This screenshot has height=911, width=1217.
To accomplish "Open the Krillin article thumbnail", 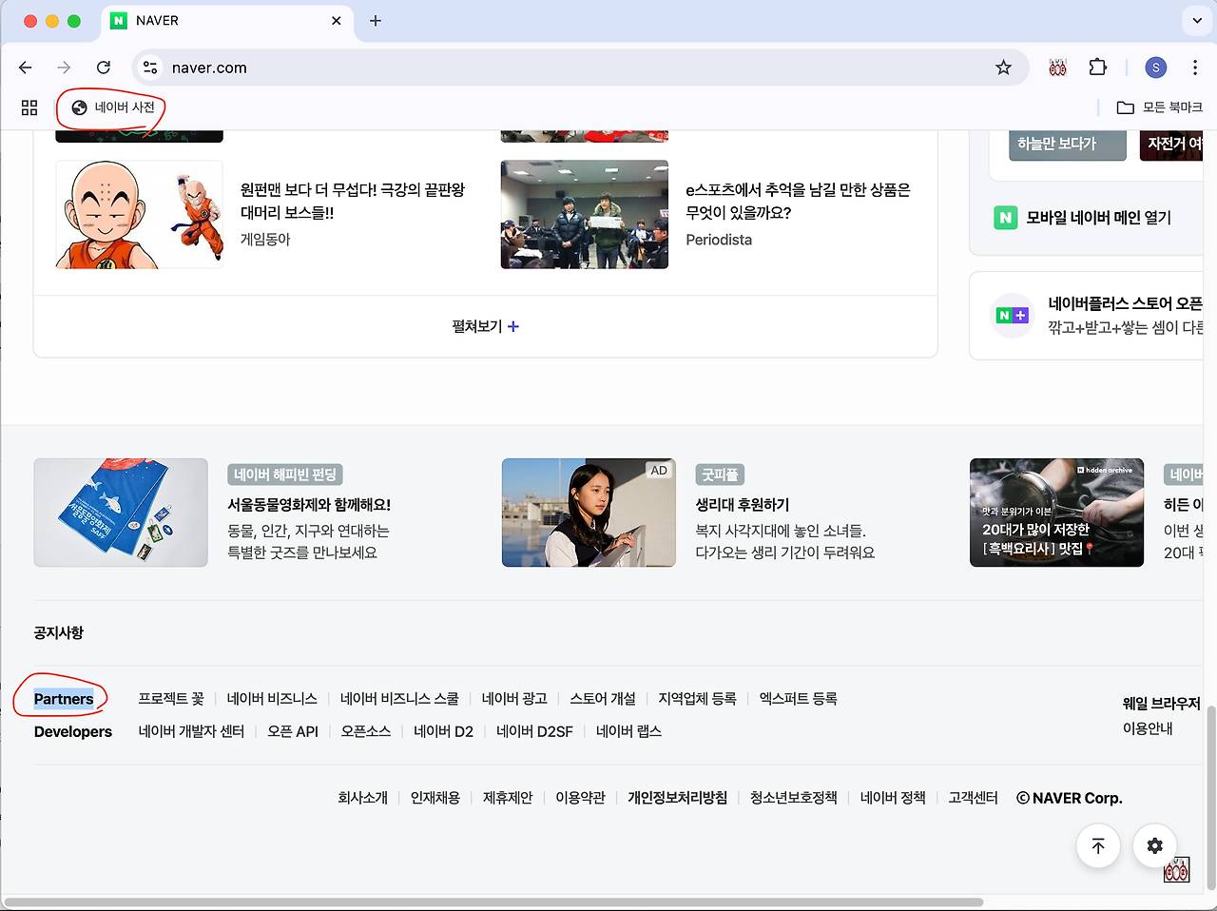I will click(139, 214).
